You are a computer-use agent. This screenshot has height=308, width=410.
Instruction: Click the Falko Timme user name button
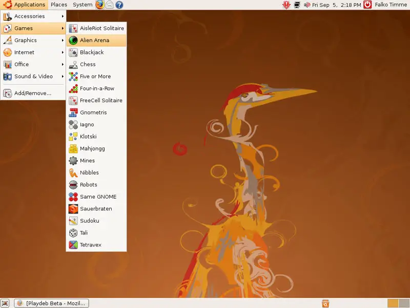click(x=391, y=5)
